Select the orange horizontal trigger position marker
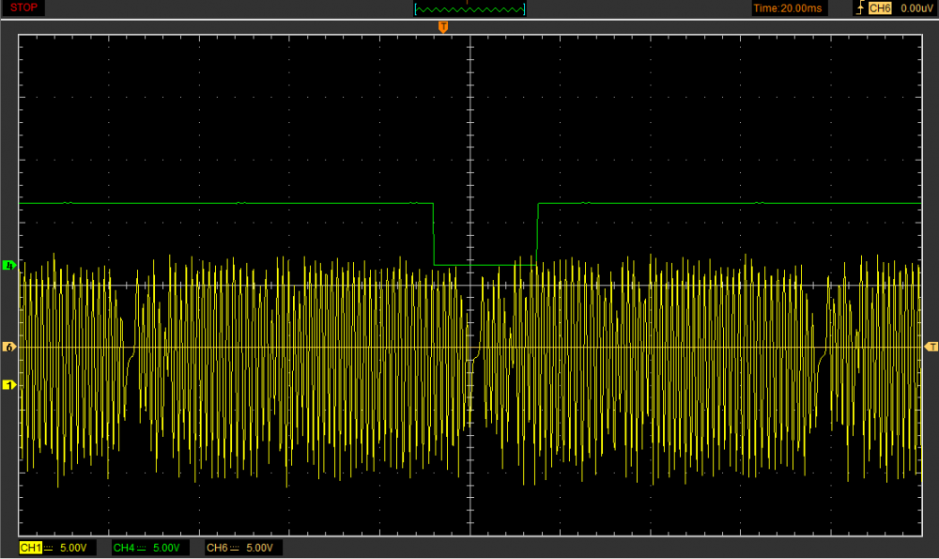The width and height of the screenshot is (939, 559). (443, 27)
